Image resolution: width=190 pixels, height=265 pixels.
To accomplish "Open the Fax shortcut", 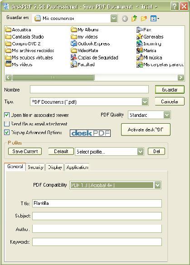I will [x=144, y=30].
